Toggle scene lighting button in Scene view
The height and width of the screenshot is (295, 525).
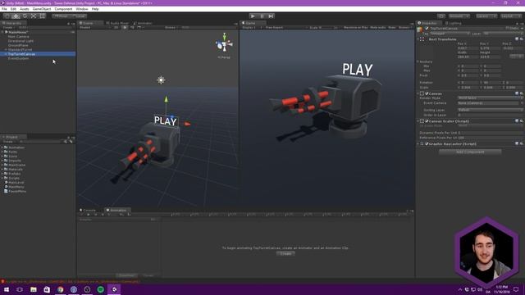(x=125, y=27)
